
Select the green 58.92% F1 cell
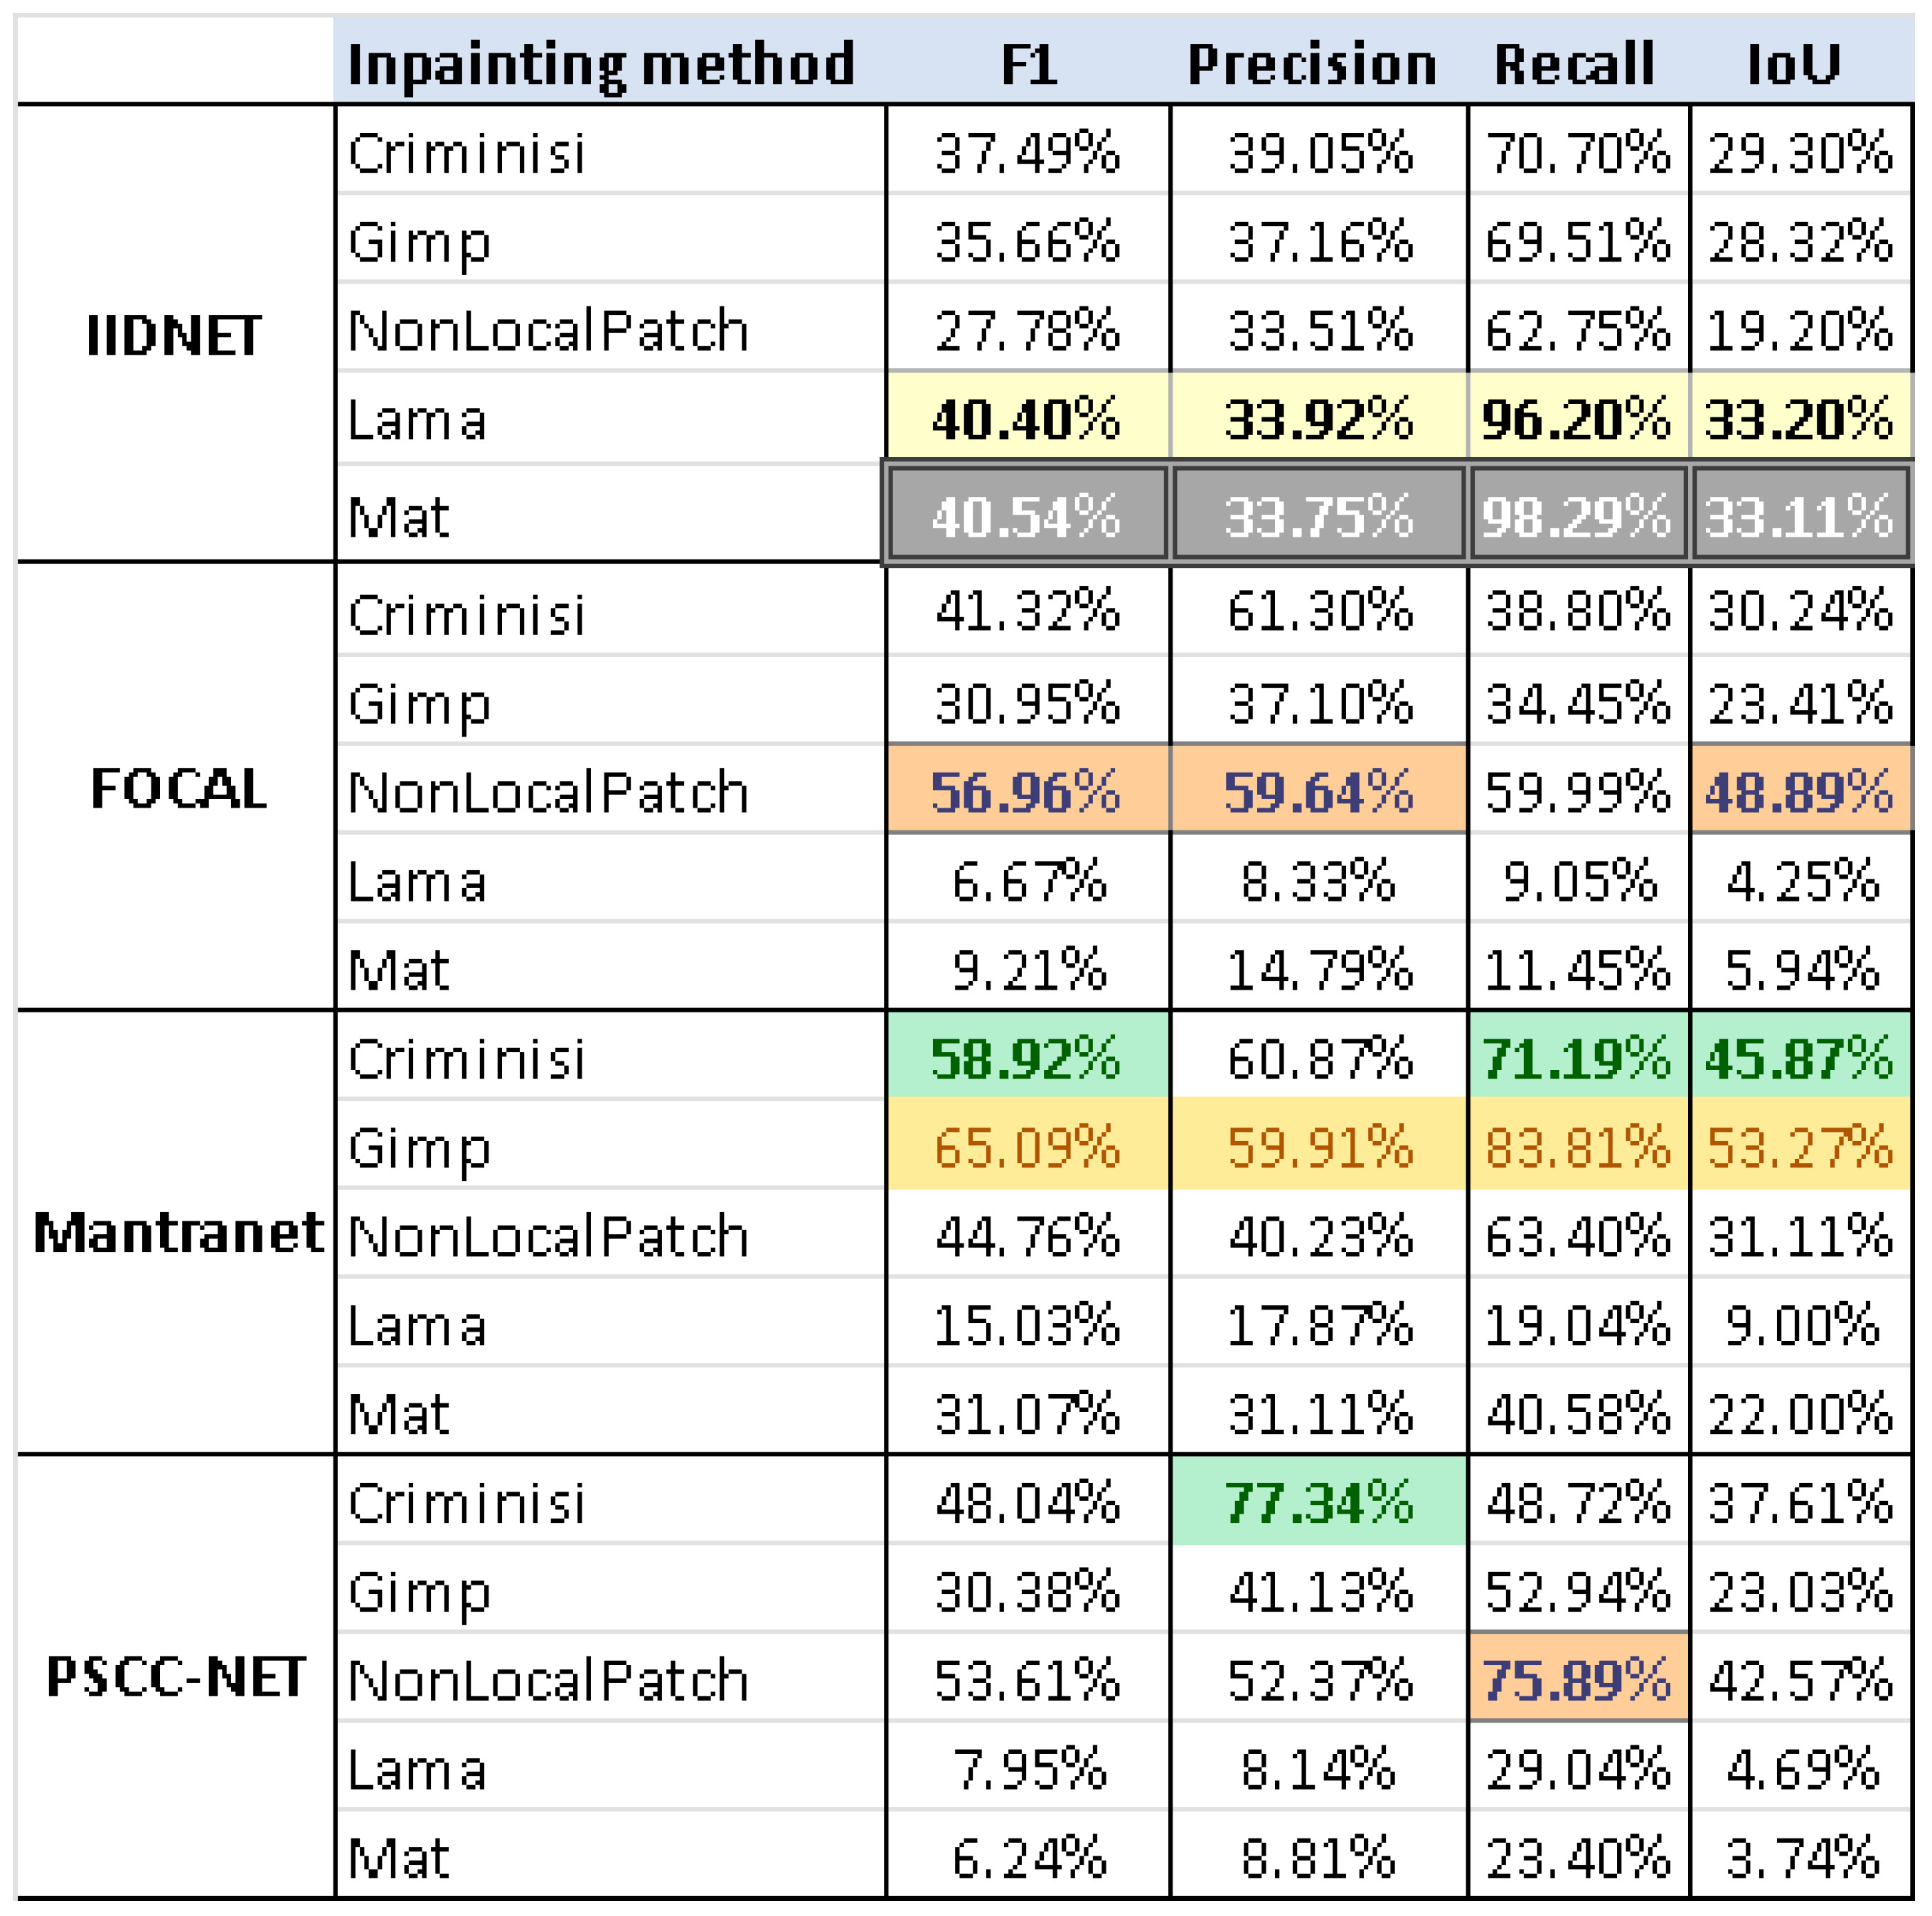(x=1026, y=1058)
